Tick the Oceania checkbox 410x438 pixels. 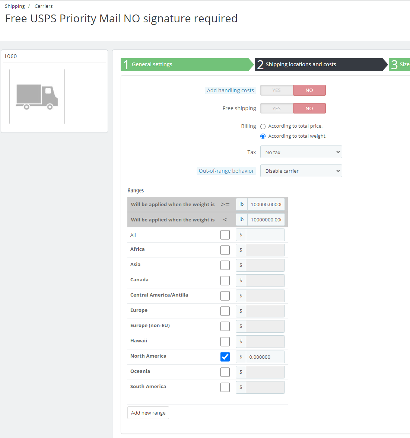[225, 372]
